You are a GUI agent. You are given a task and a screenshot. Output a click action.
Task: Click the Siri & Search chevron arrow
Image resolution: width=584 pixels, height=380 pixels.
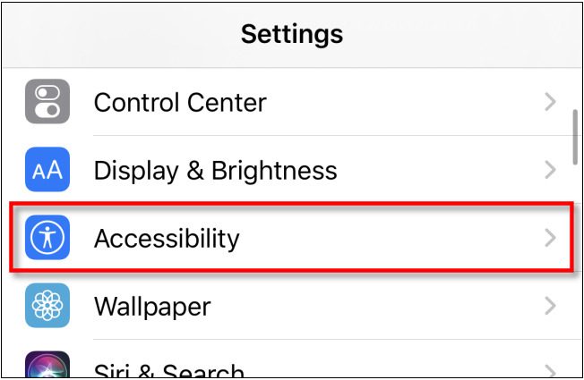(551, 371)
